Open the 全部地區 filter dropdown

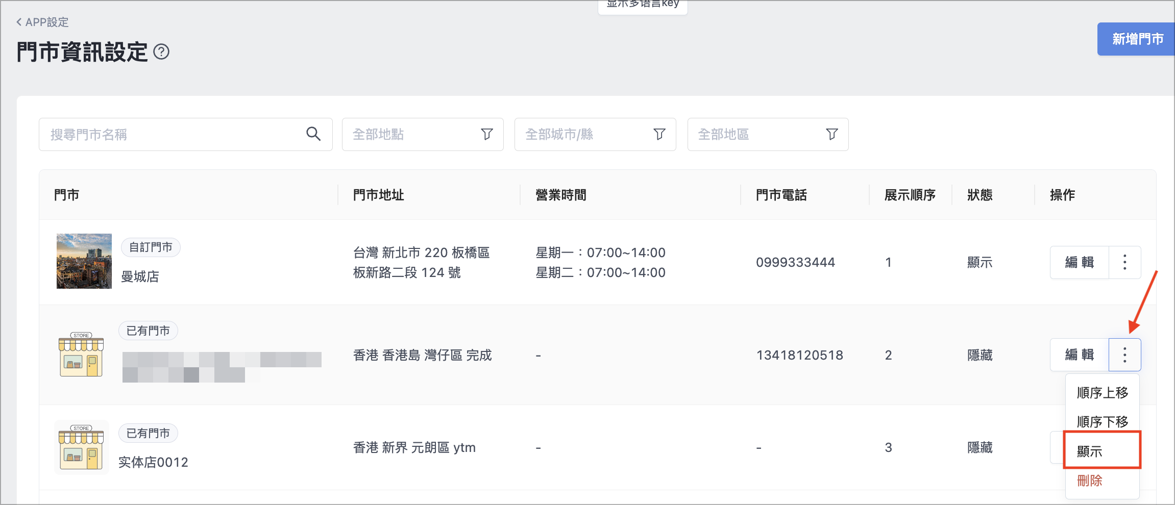(x=768, y=134)
